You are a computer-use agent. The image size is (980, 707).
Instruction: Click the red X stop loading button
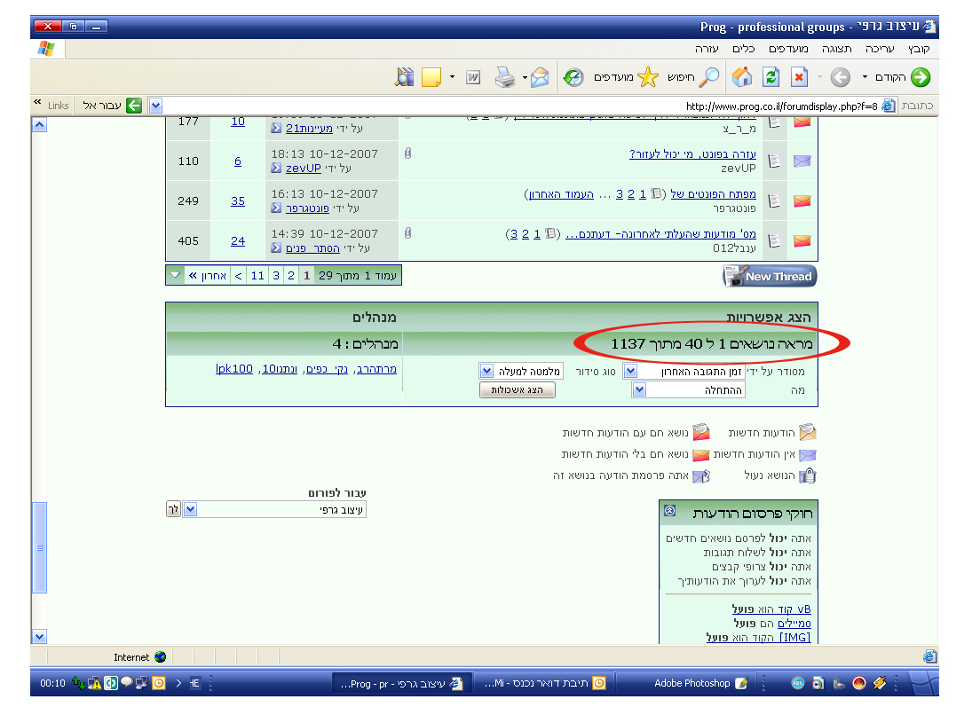(x=800, y=77)
